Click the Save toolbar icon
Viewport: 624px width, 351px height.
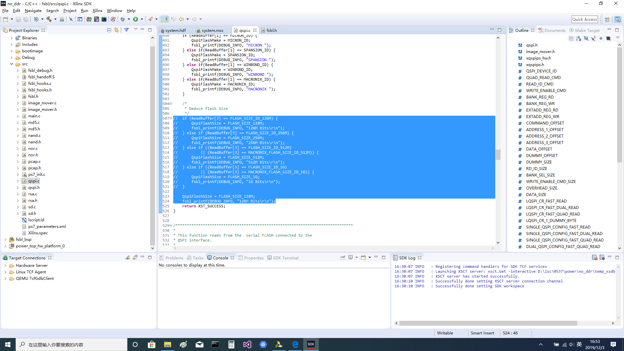19,19
